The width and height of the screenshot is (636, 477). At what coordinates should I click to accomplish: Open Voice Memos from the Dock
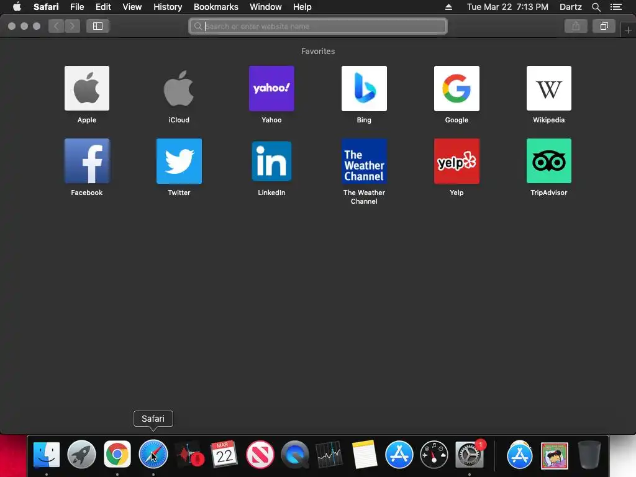coord(190,454)
